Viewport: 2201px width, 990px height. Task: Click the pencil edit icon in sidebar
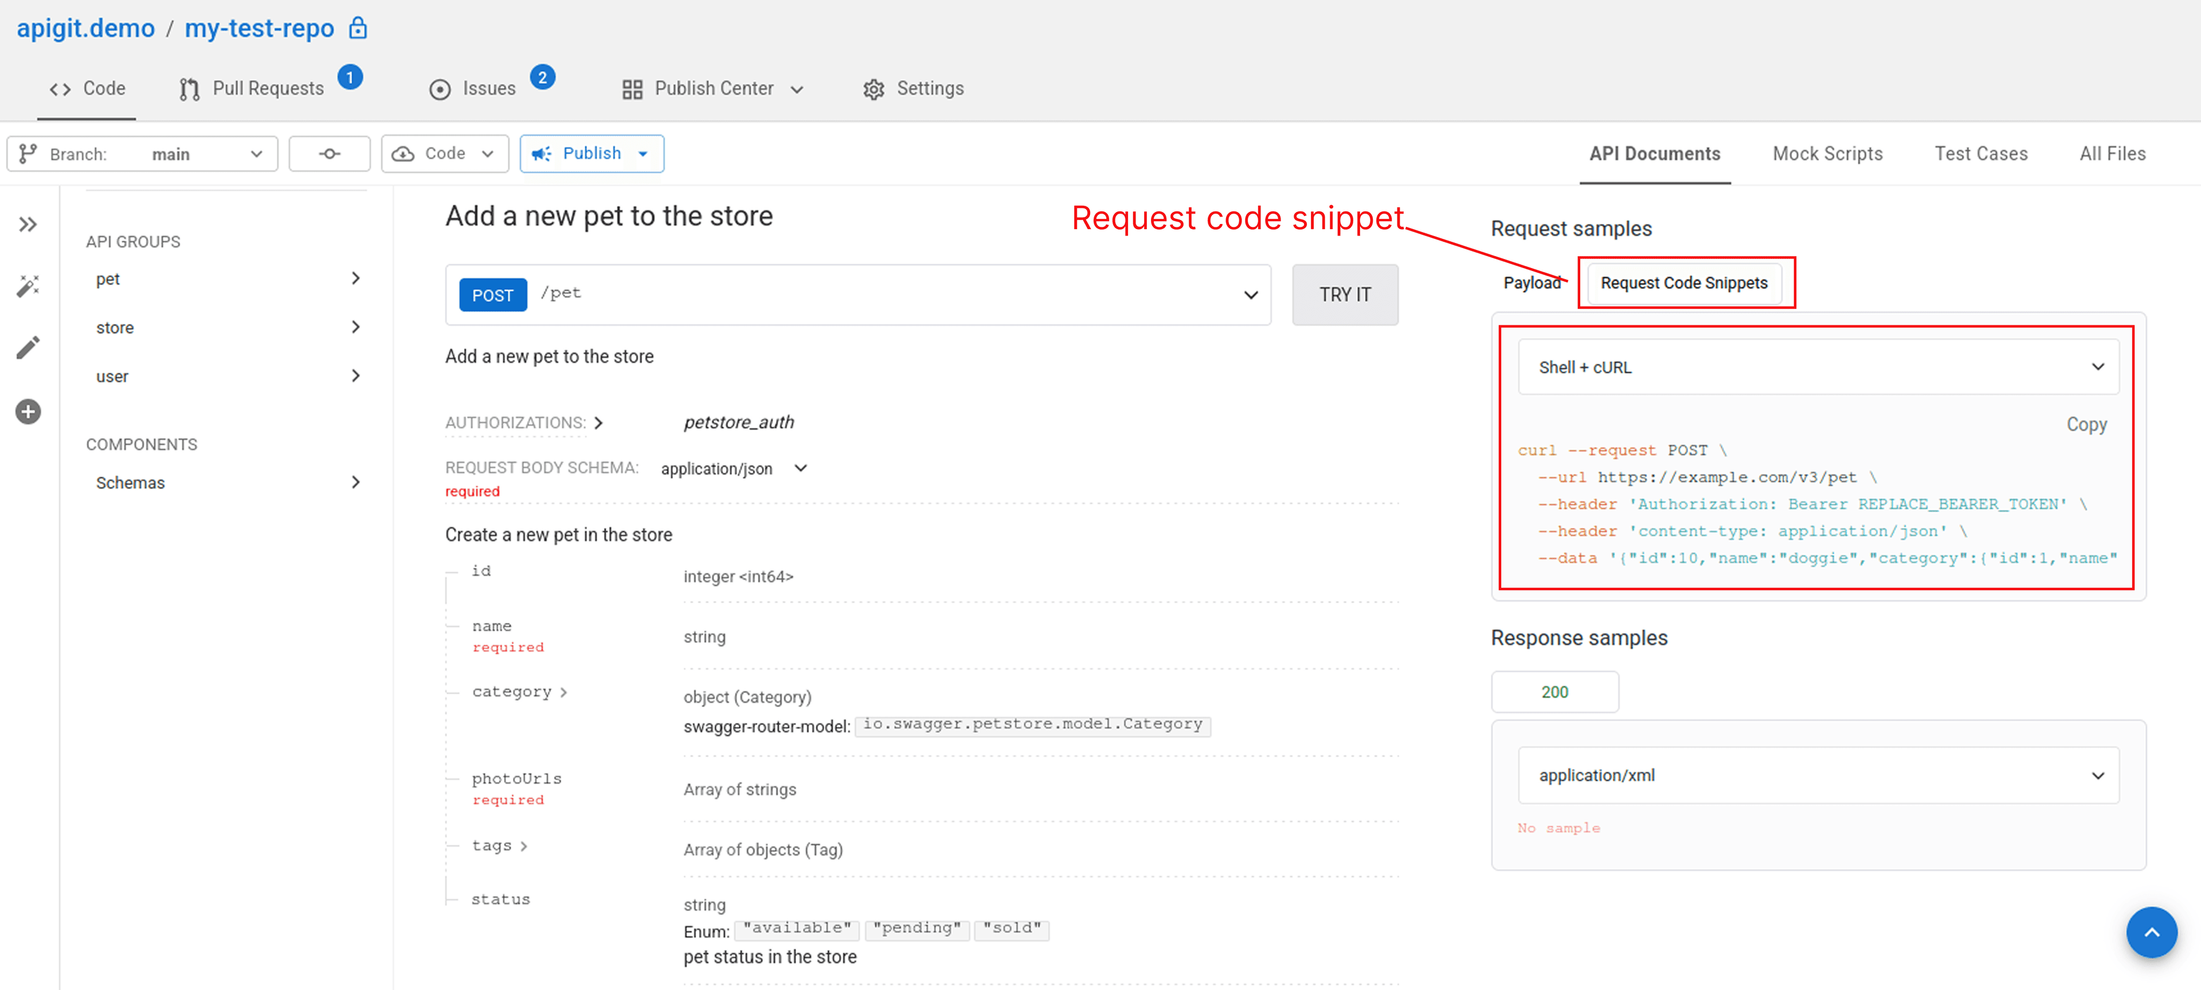28,348
